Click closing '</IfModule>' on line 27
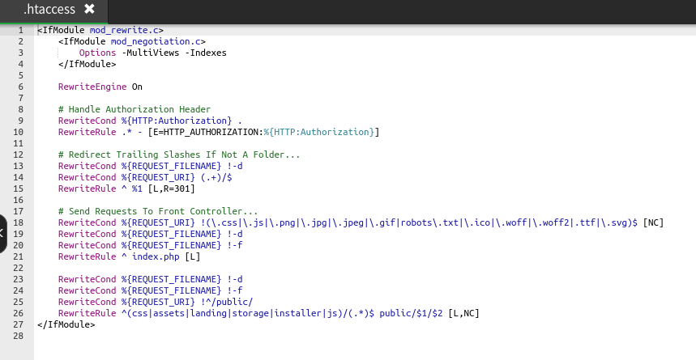 click(x=66, y=324)
